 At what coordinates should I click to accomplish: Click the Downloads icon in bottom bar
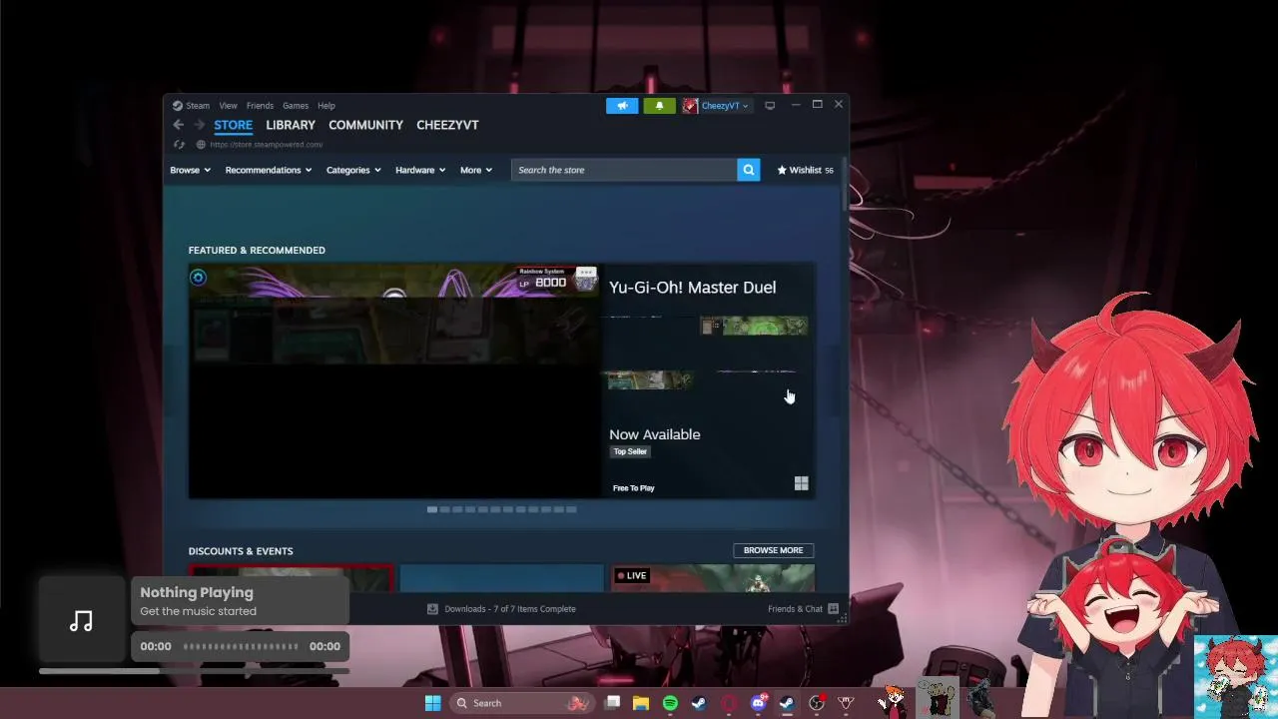coord(432,609)
